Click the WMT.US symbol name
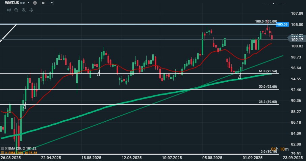The width and height of the screenshot is (306, 161). [x=12, y=3]
